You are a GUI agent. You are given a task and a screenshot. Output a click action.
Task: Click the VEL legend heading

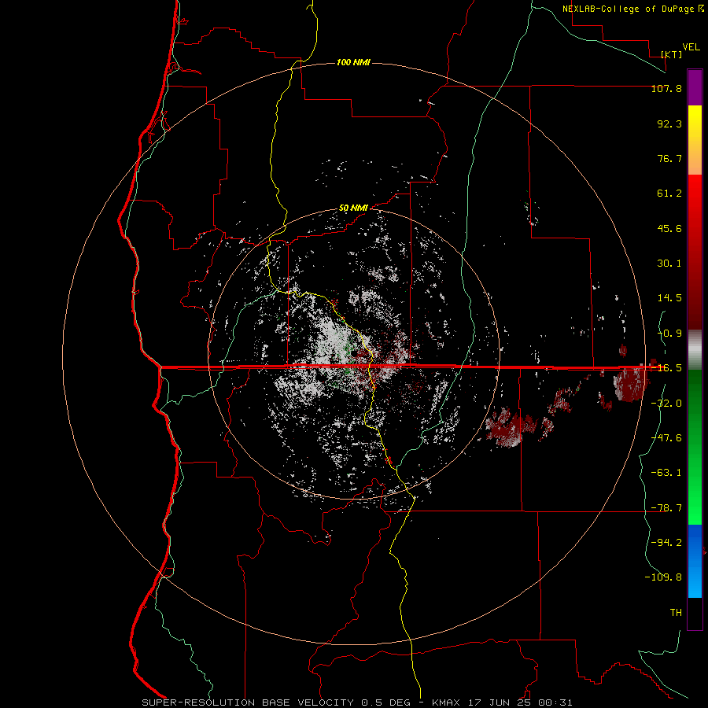(691, 47)
